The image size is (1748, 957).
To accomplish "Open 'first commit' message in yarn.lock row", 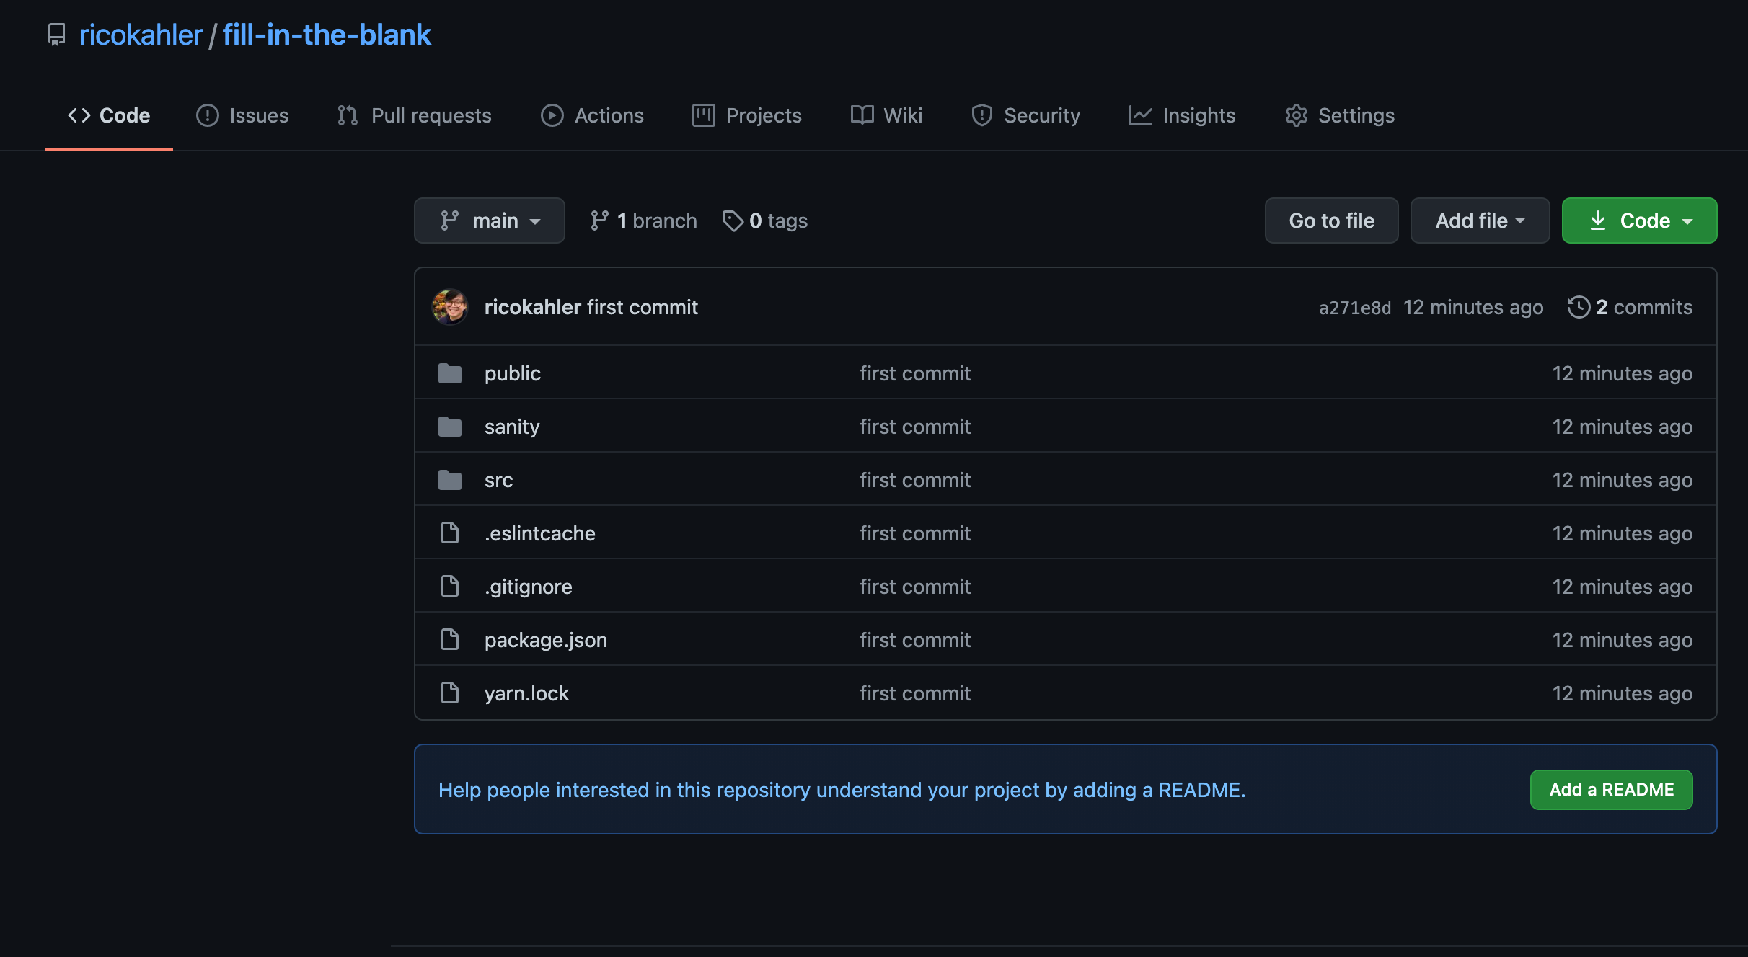I will pos(915,693).
